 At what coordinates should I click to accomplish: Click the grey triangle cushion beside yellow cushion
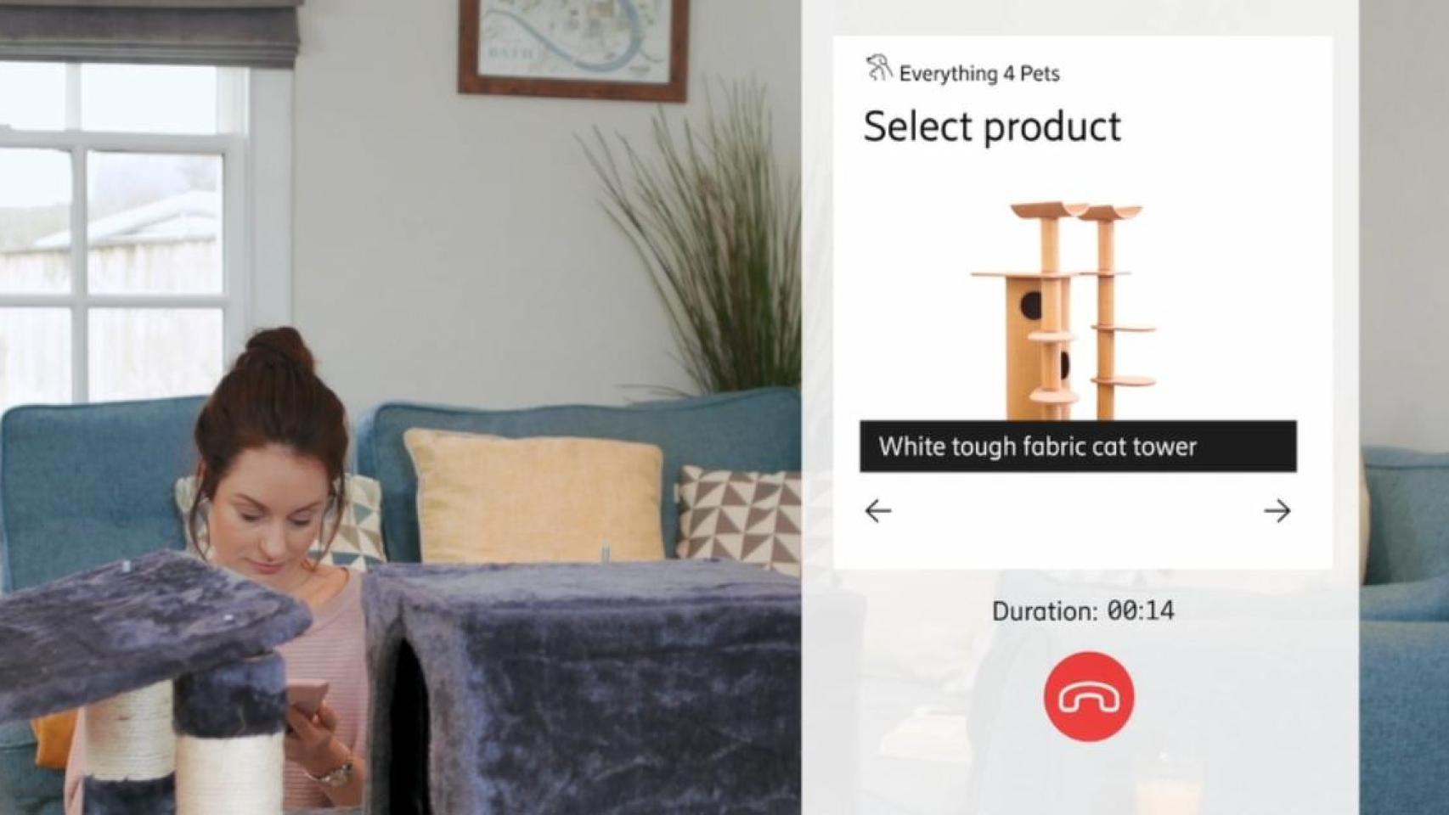tap(738, 518)
